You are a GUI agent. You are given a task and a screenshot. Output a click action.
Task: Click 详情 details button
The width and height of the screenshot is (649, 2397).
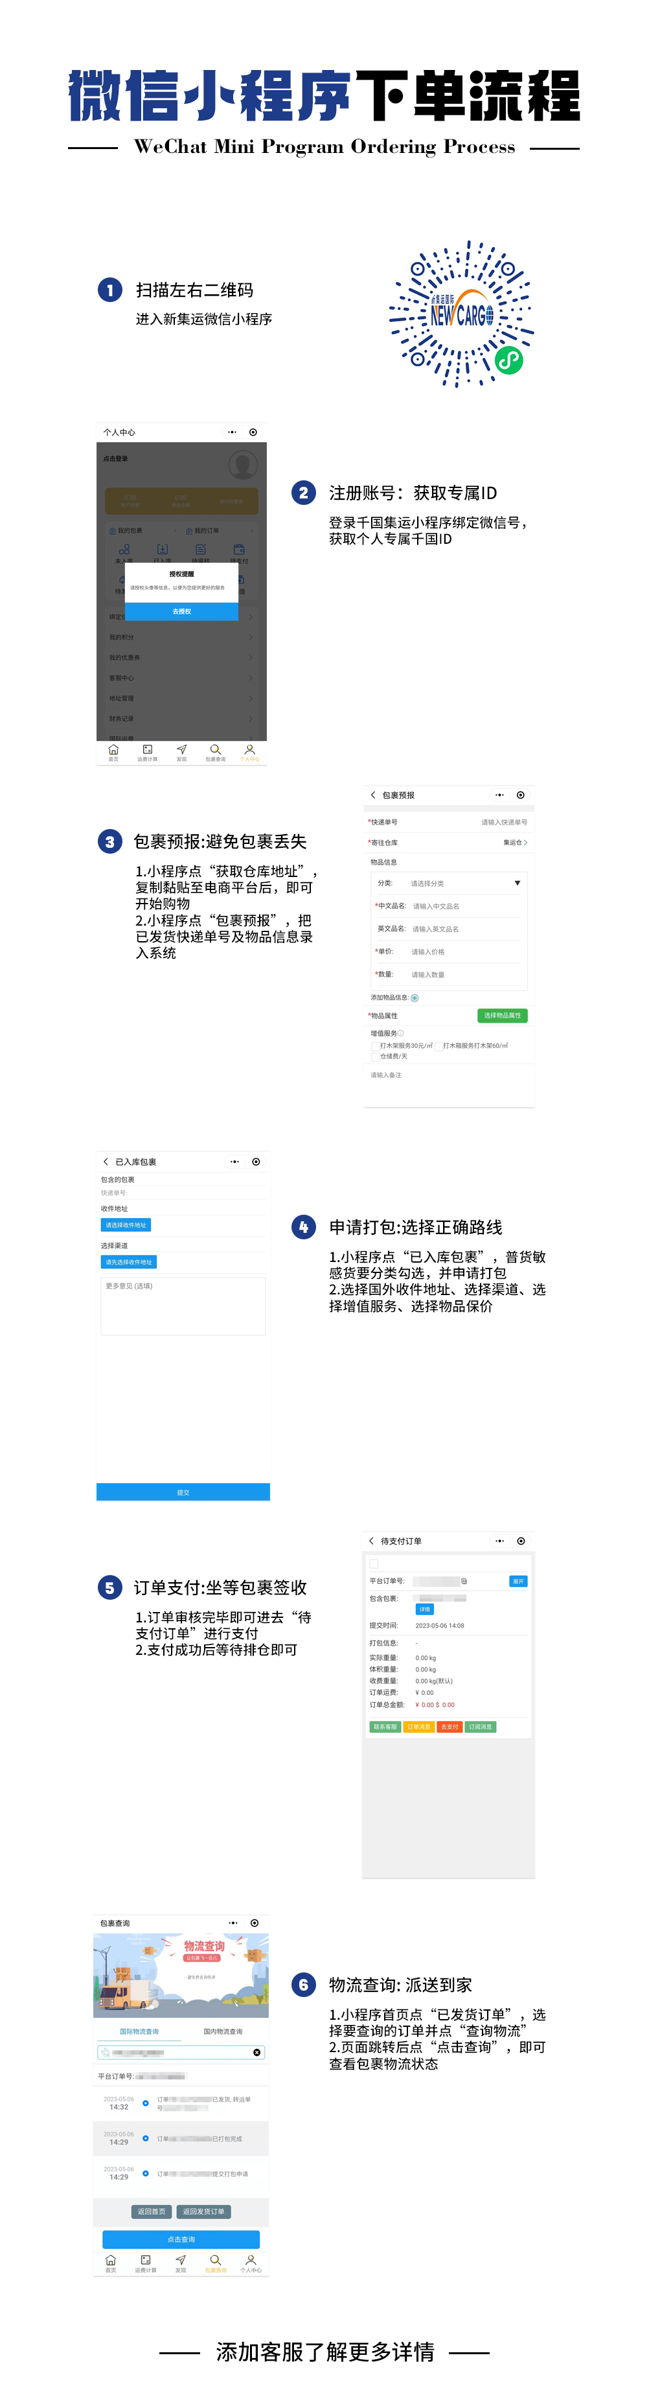pyautogui.click(x=425, y=1609)
